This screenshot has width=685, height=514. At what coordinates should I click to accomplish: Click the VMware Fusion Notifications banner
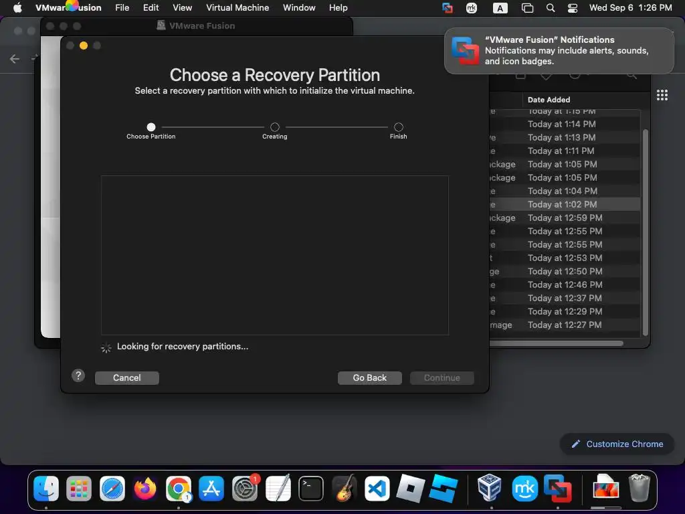[x=559, y=51]
